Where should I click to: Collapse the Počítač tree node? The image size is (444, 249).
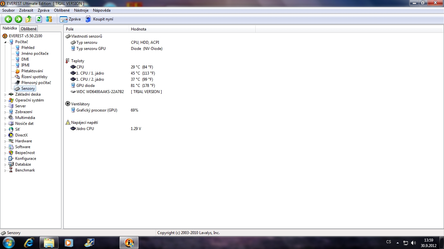(x=5, y=42)
